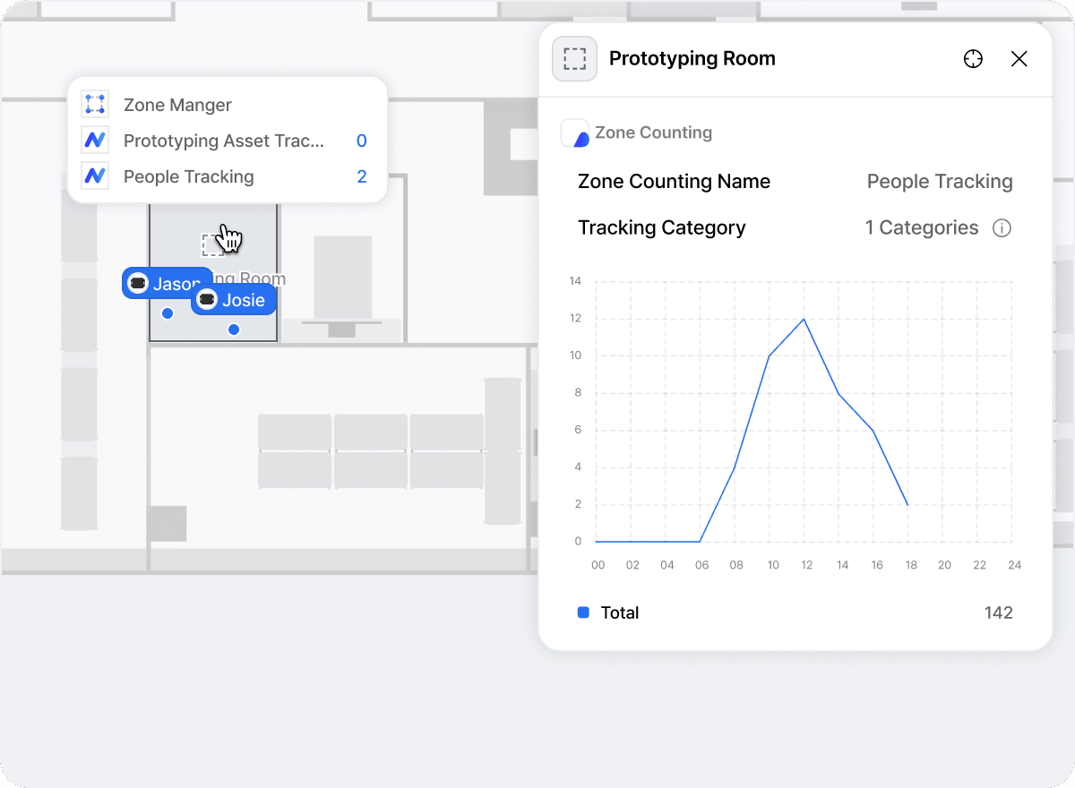This screenshot has height=788, width=1075.
Task: Click the Zone Counting logo icon
Action: coord(575,133)
